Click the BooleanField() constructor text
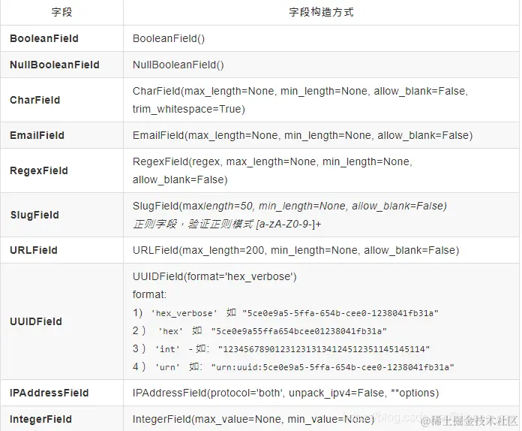The height and width of the screenshot is (431, 522). 169,38
